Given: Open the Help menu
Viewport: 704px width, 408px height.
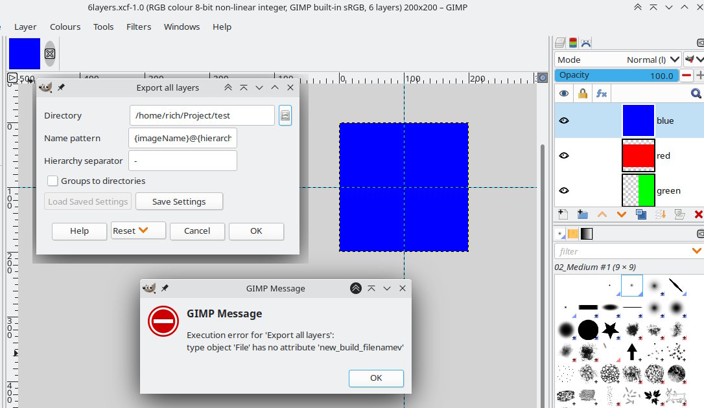Looking at the screenshot, I should tap(222, 27).
